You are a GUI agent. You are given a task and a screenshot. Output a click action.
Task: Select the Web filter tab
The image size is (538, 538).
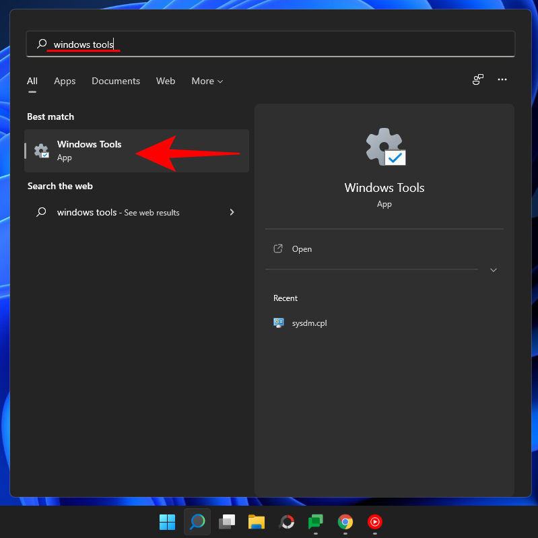click(x=166, y=81)
